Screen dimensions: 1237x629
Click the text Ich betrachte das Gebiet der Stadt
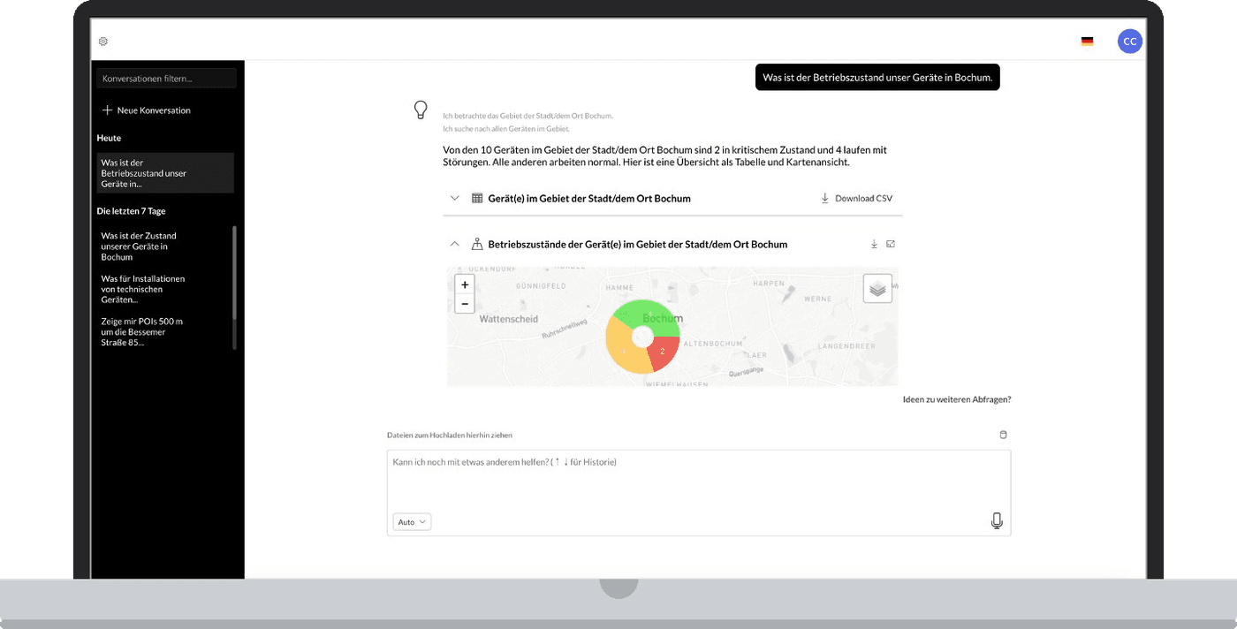[527, 116]
